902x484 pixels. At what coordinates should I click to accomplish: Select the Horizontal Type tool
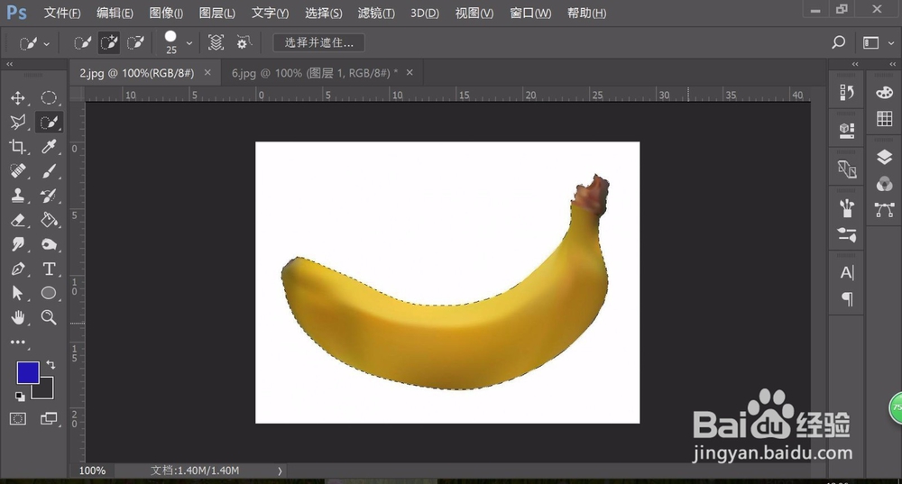click(49, 269)
